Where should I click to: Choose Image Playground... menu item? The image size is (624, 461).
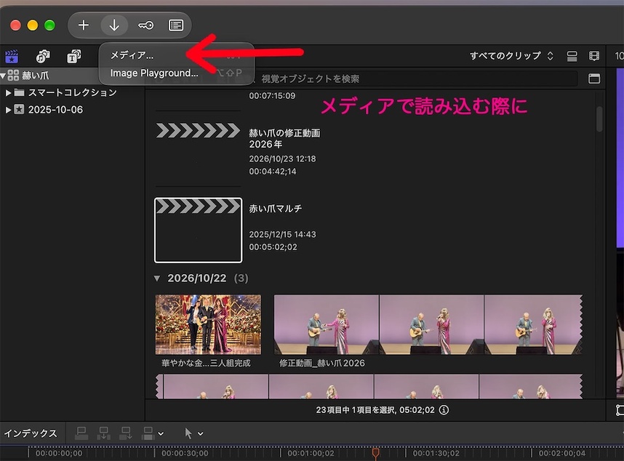click(x=154, y=73)
